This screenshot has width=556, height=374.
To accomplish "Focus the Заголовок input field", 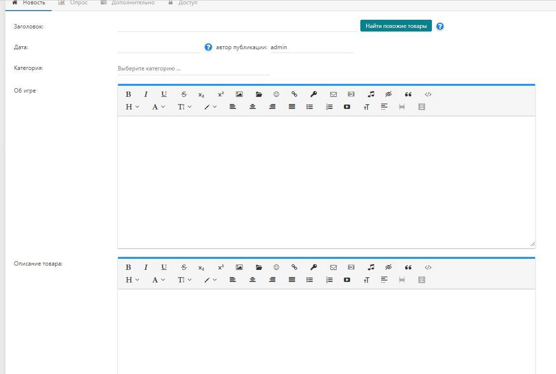I will tap(237, 26).
